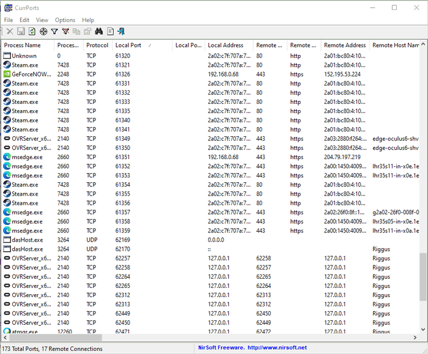The width and height of the screenshot is (428, 354).
Task: Click the UDP protocol cell at port 62169
Action: click(x=92, y=240)
